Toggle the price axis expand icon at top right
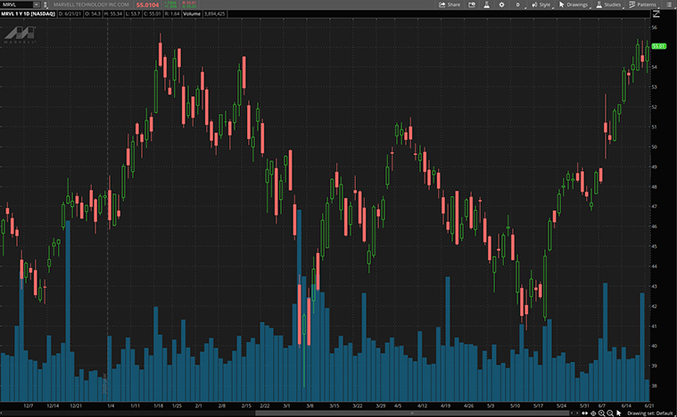The width and height of the screenshot is (677, 417). tap(658, 13)
